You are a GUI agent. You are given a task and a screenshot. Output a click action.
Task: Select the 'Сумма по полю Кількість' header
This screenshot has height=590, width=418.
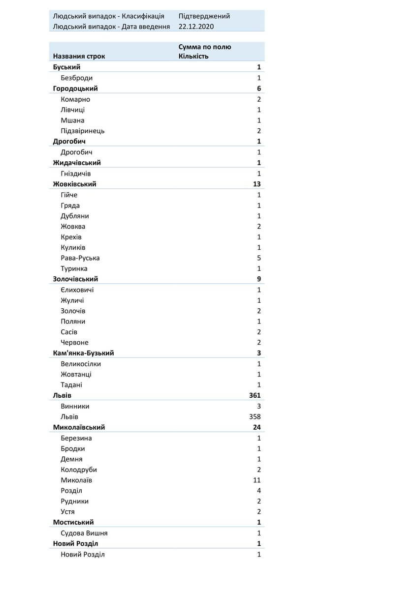(x=204, y=52)
